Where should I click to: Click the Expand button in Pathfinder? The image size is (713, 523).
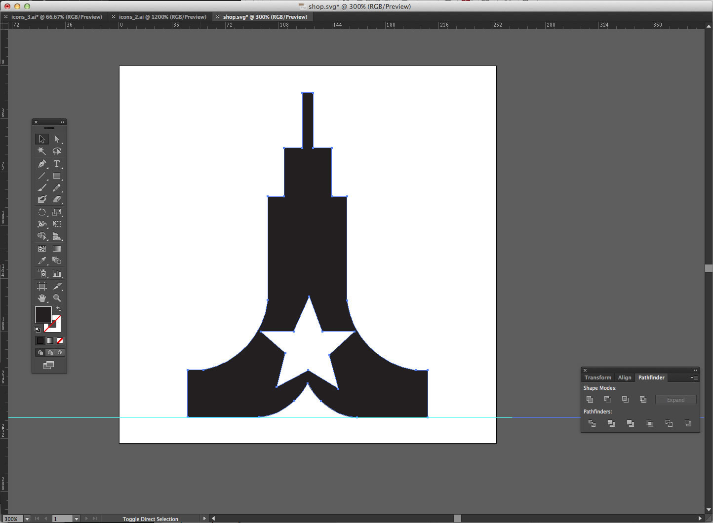(x=675, y=400)
